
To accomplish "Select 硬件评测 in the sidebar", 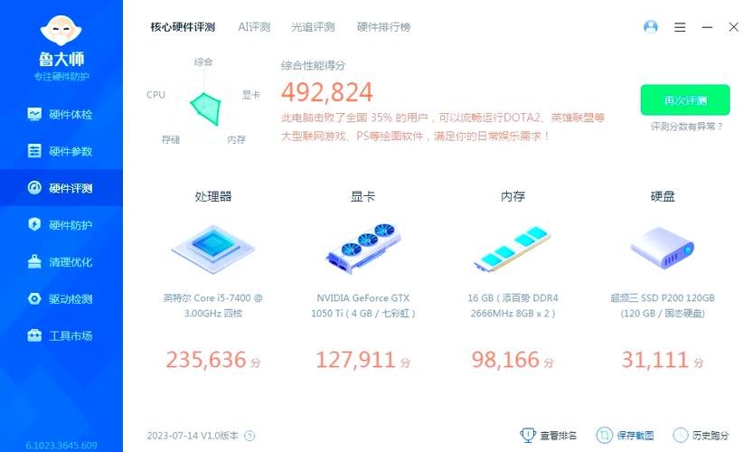I will pyautogui.click(x=61, y=188).
